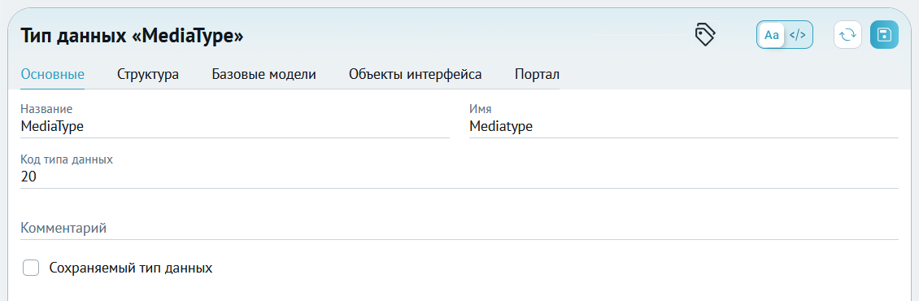919x301 pixels.
Task: Click the tags icon in the header
Action: click(705, 35)
